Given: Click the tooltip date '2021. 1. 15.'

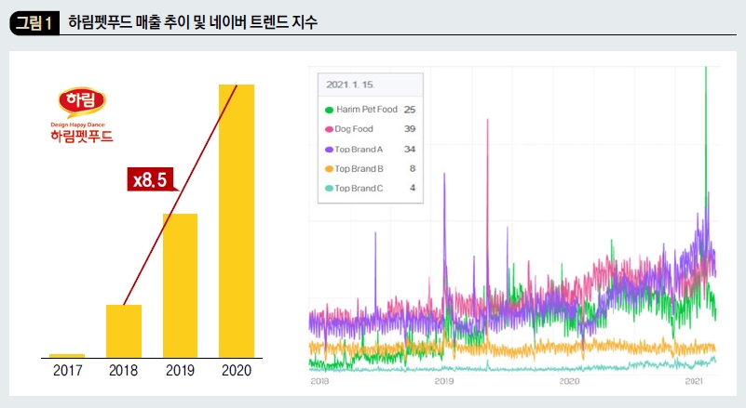Looking at the screenshot, I should [350, 85].
